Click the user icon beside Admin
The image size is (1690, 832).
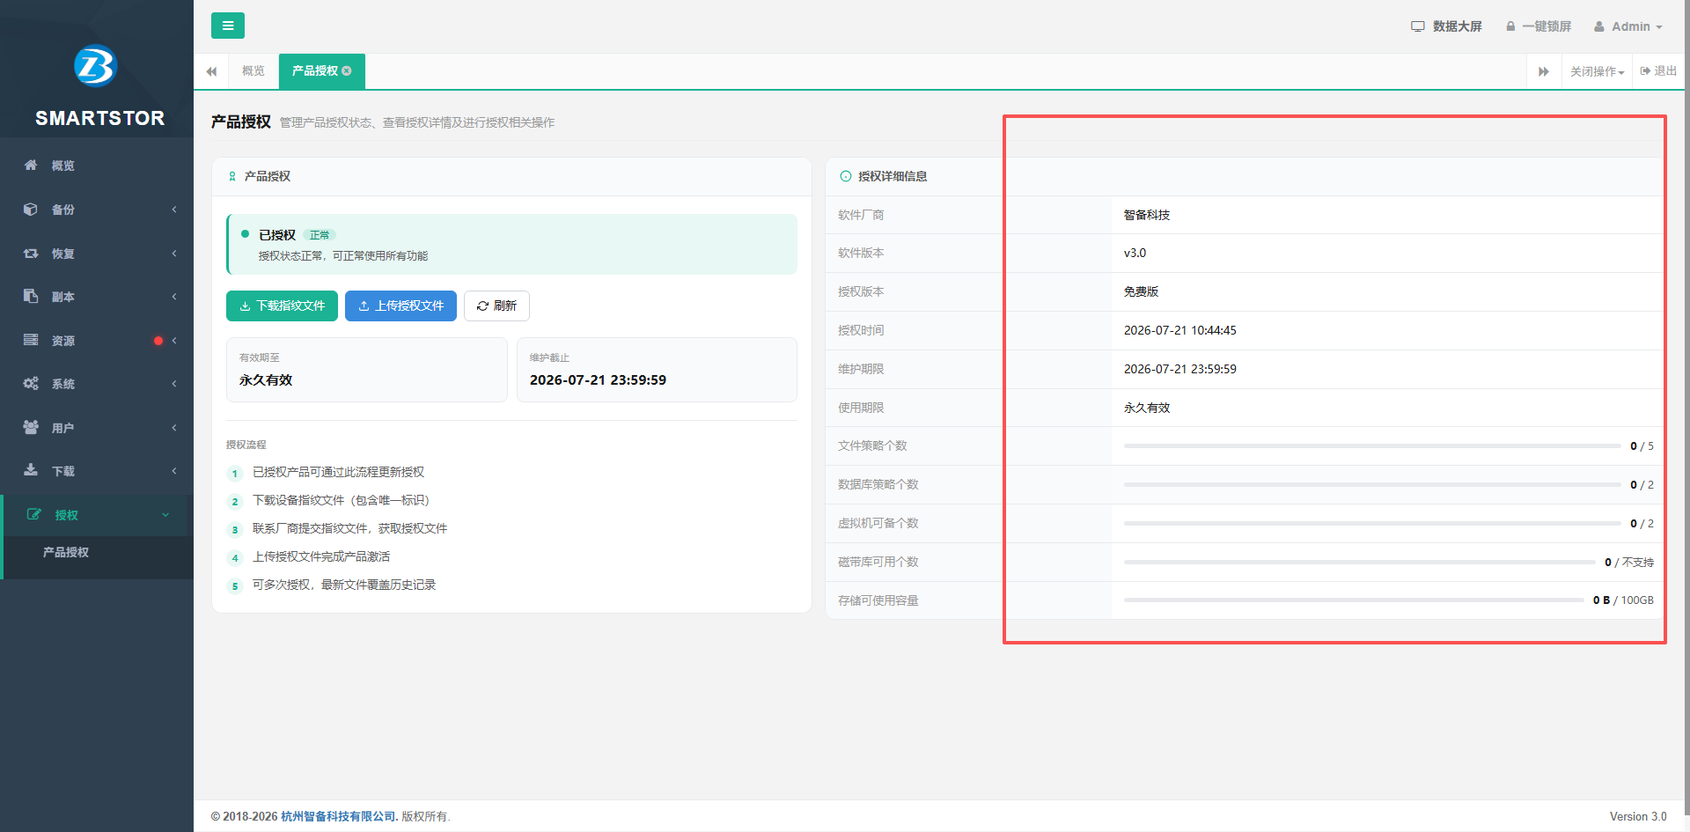(1599, 26)
